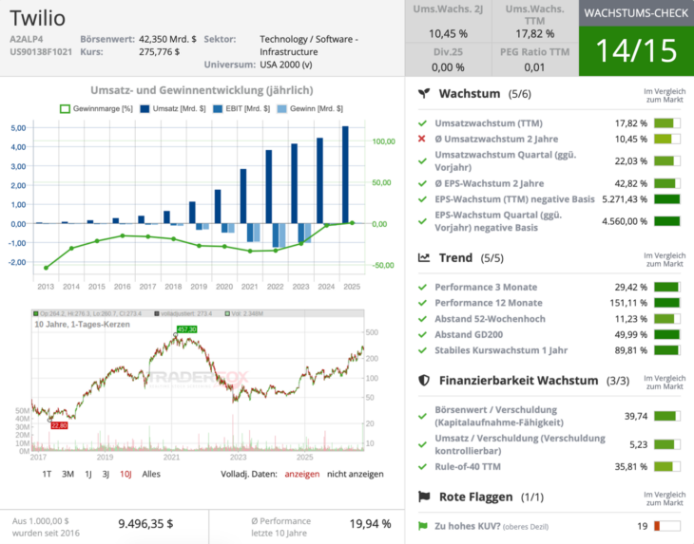Viewport: 694px width, 544px height.
Task: Click the ISIN US90138F1021
Action: [x=41, y=51]
